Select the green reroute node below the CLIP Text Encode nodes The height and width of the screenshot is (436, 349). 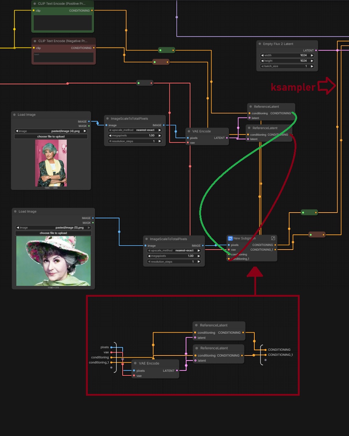pyautogui.click(x=167, y=50)
